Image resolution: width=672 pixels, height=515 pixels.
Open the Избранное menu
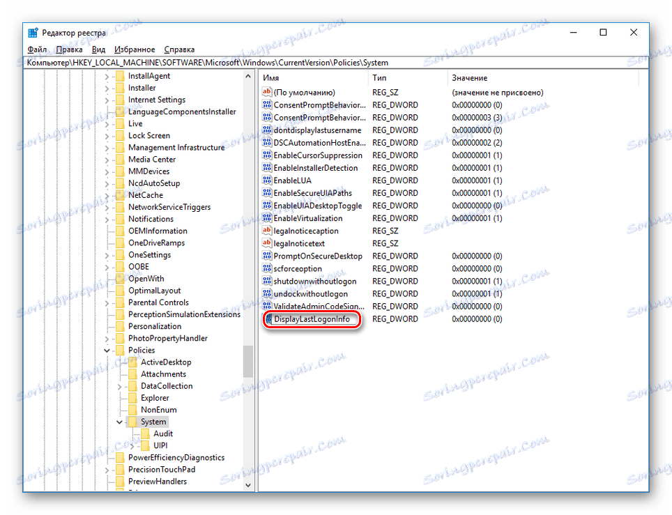135,49
